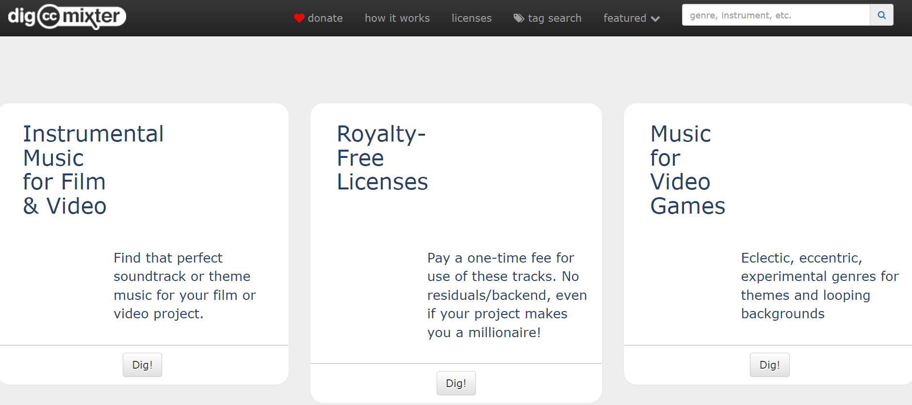Viewport: 912px width, 405px height.
Task: Click the 'Pay a one-time fee' description
Action: [507, 295]
